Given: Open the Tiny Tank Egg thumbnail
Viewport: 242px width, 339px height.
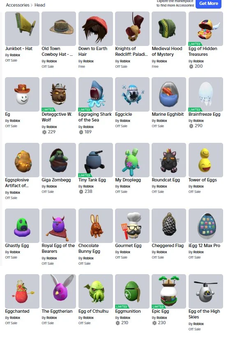Looking at the screenshot, I should coord(95,160).
